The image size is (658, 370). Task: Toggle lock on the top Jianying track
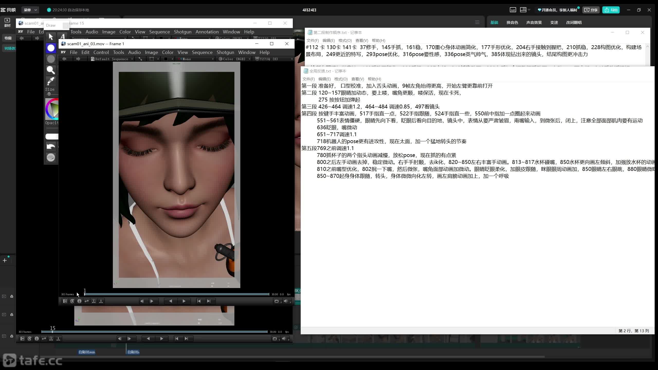(12, 296)
